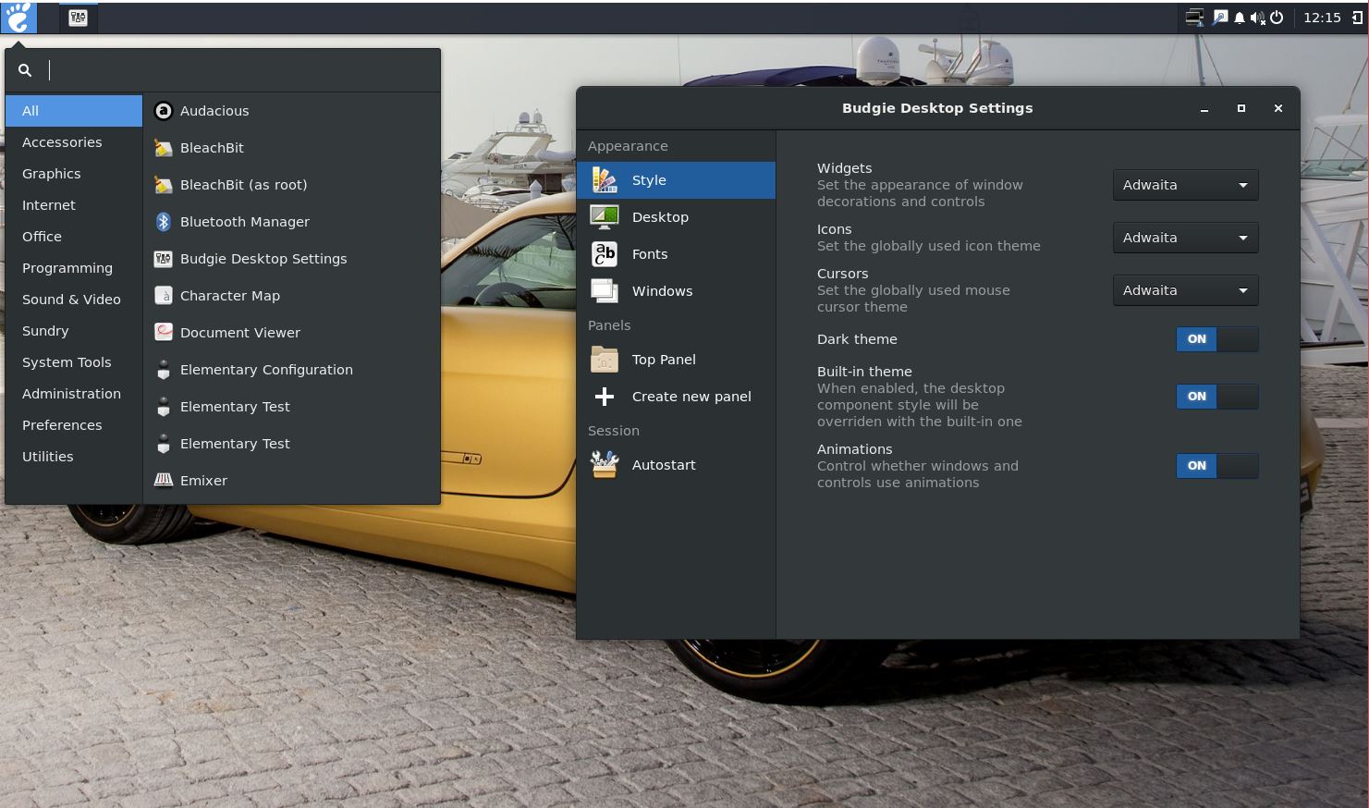Turn off the Built-in theme switch
This screenshot has height=808, width=1369.
[x=1216, y=397]
